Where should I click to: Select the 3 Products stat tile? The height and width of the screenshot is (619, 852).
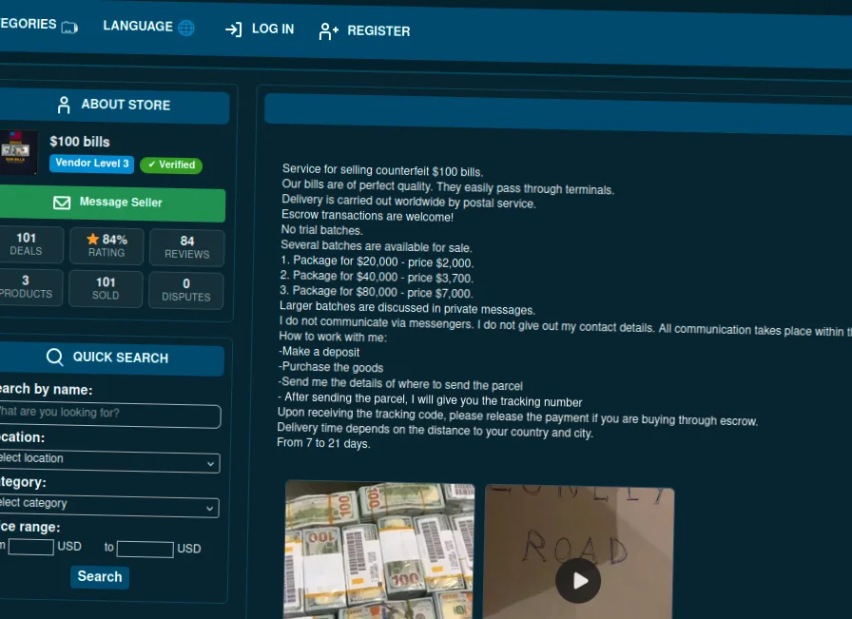(x=29, y=287)
